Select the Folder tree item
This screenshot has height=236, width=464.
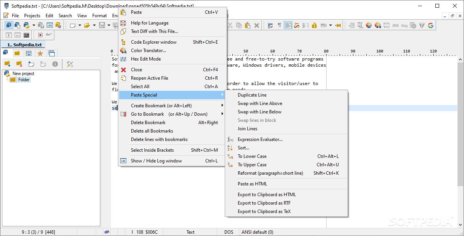point(24,80)
